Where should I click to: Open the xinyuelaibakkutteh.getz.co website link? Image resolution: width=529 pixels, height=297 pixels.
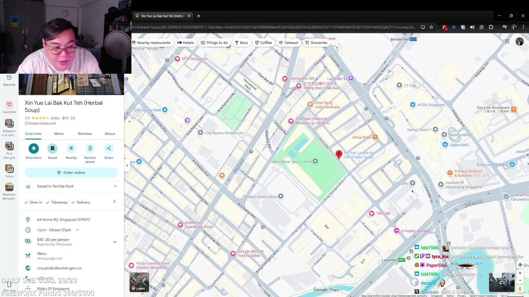59,268
